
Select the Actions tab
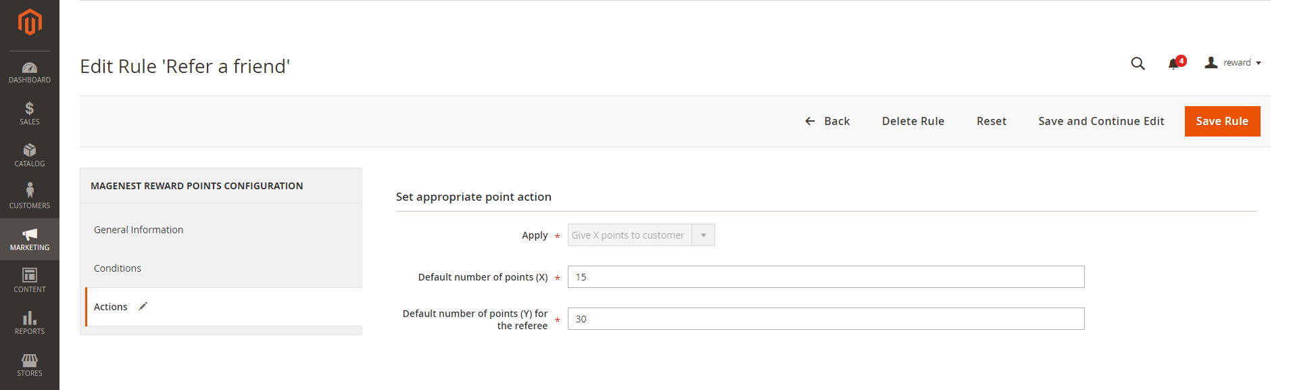pos(111,307)
